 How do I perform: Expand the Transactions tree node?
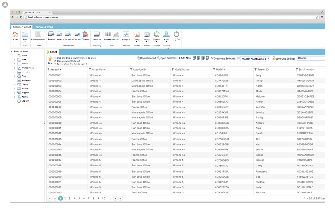[x=15, y=68]
